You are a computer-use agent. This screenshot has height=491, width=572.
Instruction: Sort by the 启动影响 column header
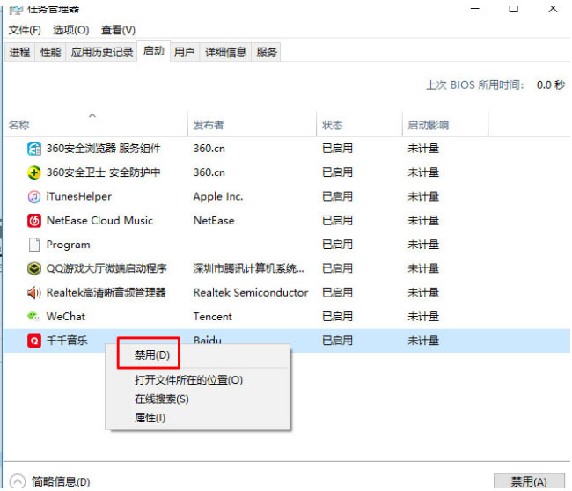(428, 126)
